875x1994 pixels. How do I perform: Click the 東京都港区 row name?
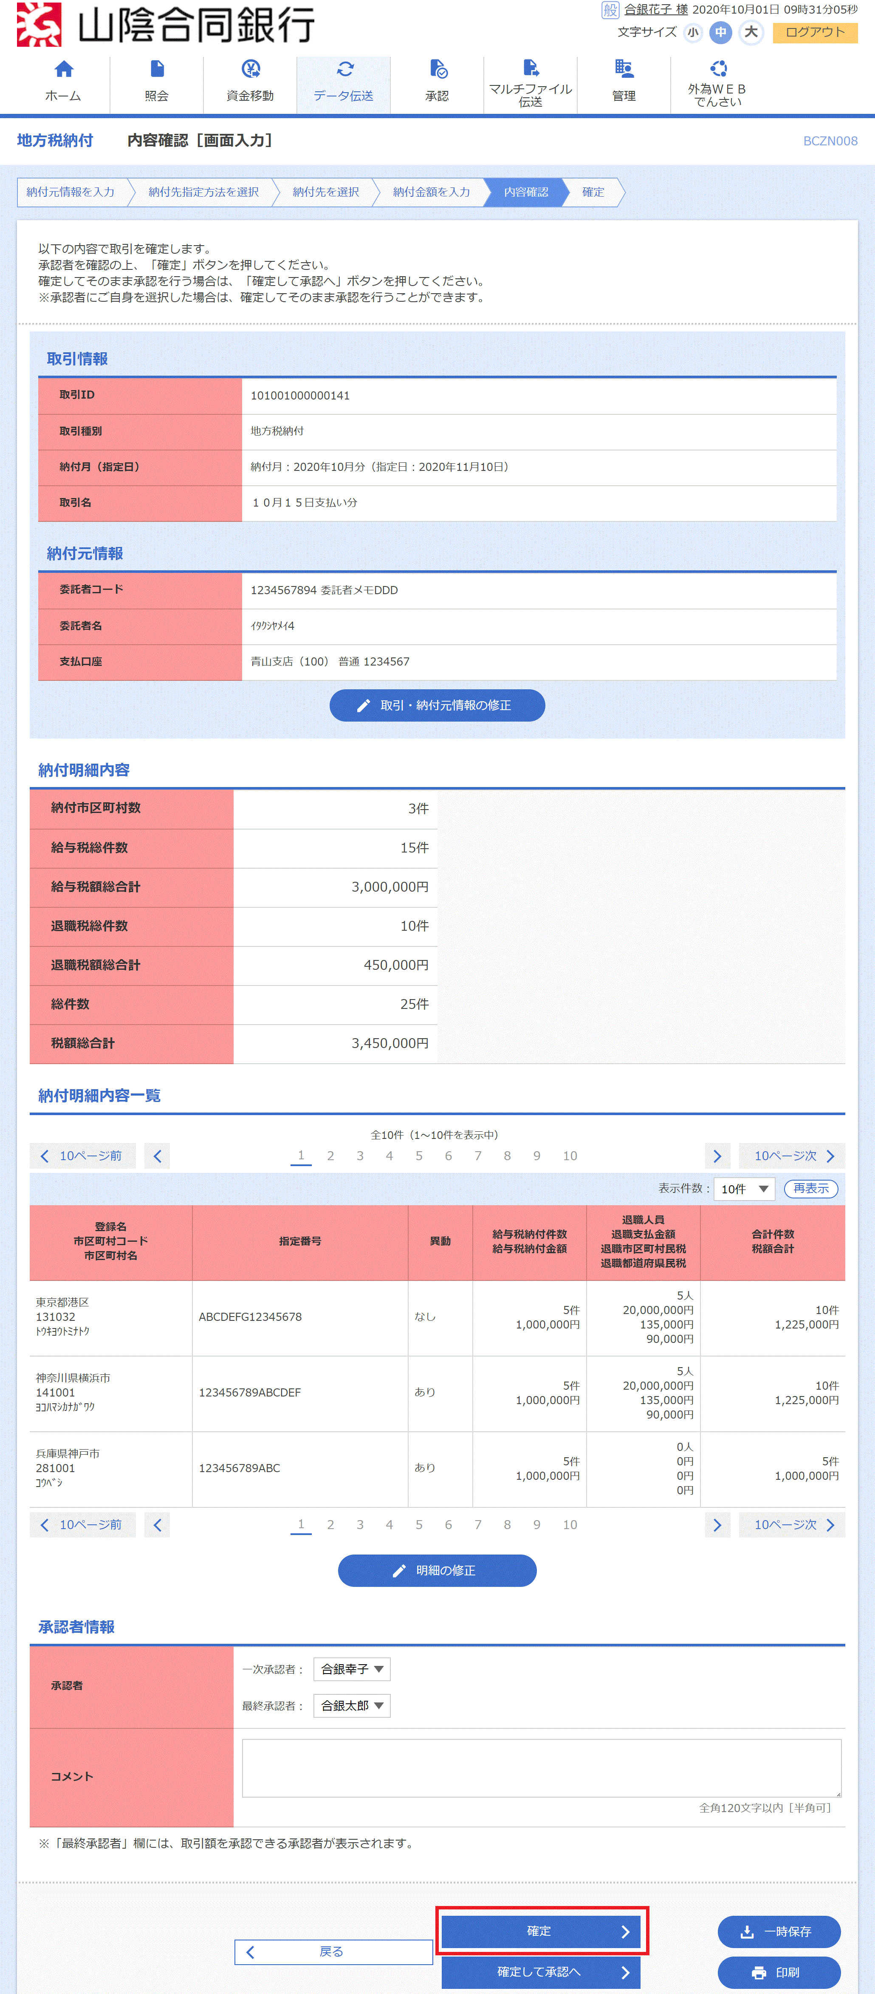tap(62, 1302)
